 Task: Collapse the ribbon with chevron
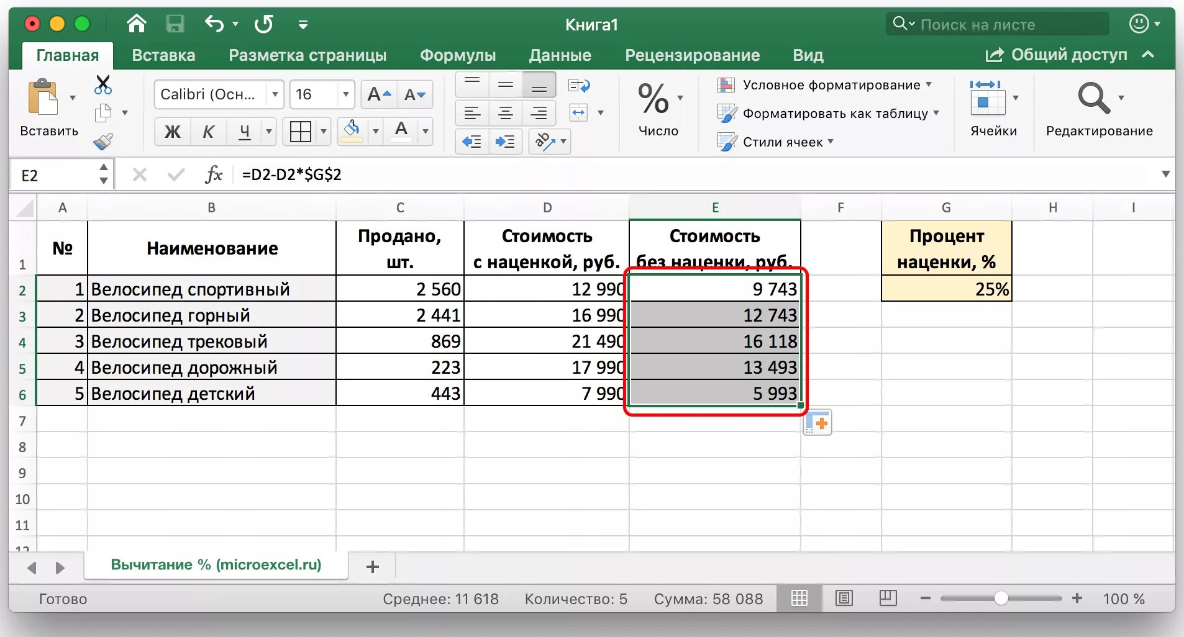pyautogui.click(x=1148, y=55)
